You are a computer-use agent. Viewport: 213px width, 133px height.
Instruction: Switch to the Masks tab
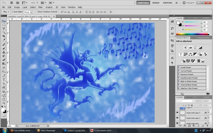coord(194,38)
